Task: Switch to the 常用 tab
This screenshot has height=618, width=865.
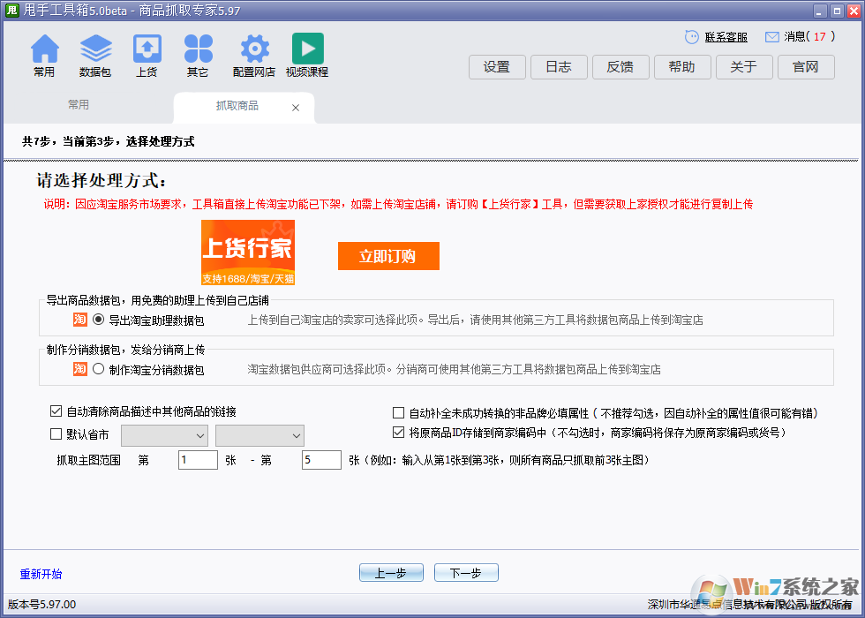Action: coord(78,104)
